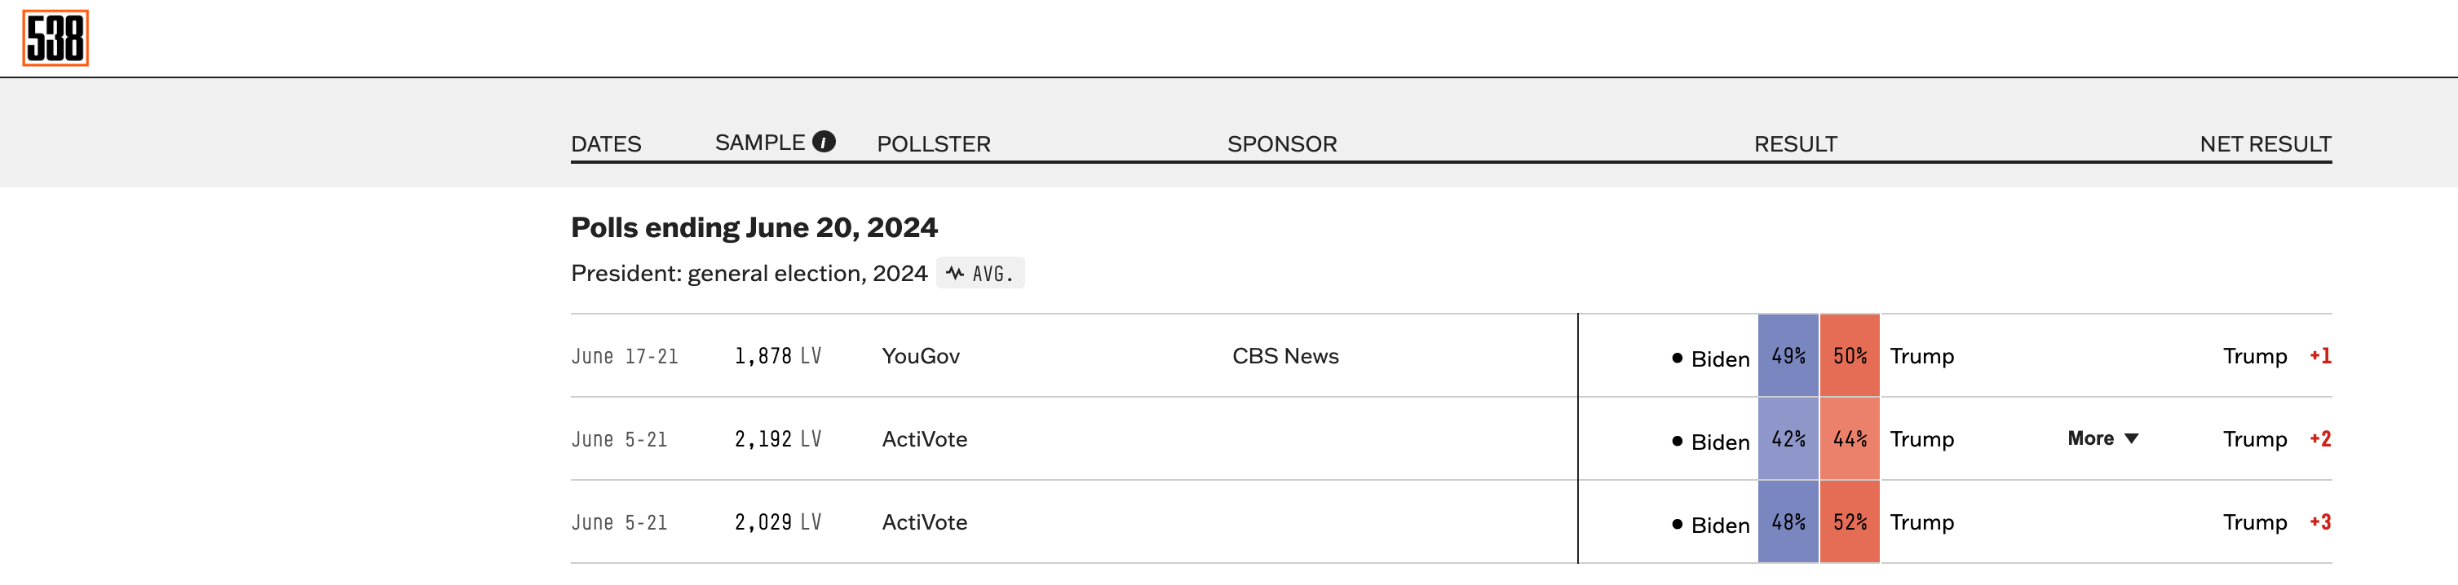Open President: general election, 2024 heading
The width and height of the screenshot is (2458, 585).
pyautogui.click(x=749, y=274)
